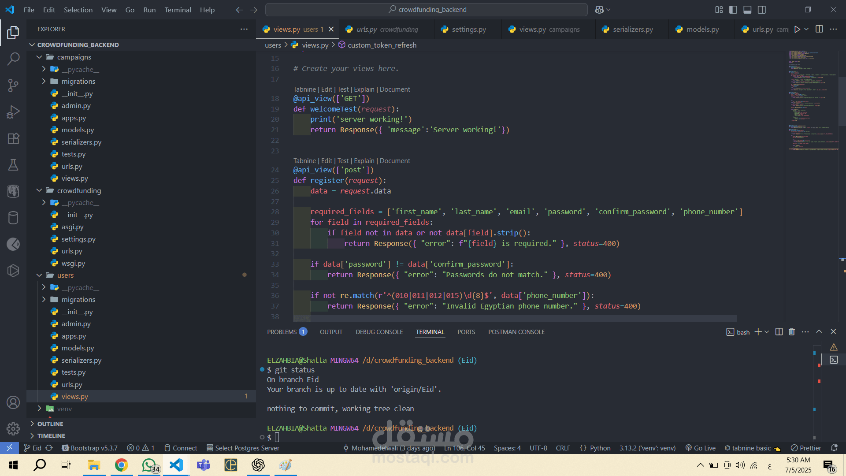Split the editor to the right
The width and height of the screenshot is (846, 476).
tap(820, 29)
